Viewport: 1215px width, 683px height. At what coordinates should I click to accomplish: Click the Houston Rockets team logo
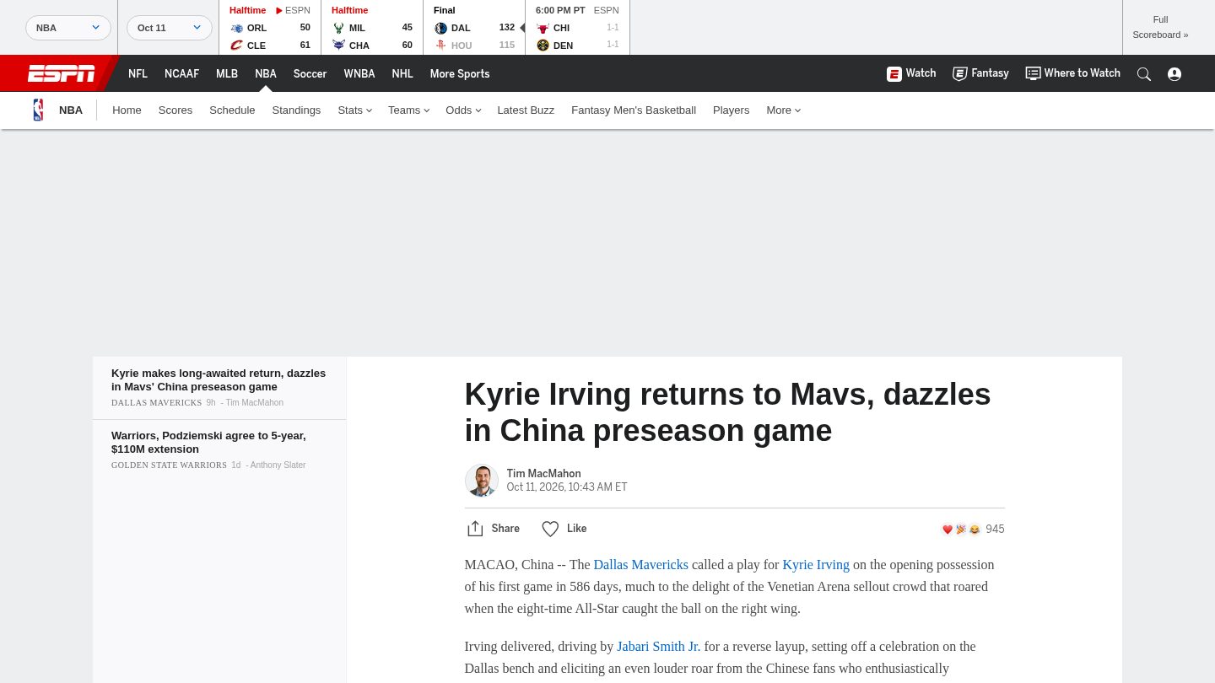pos(440,46)
